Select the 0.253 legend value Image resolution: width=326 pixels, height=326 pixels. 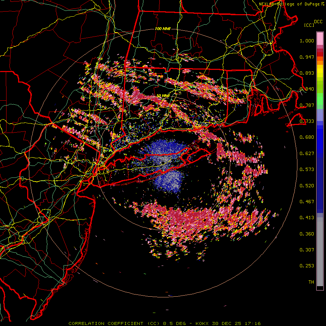[307, 266]
